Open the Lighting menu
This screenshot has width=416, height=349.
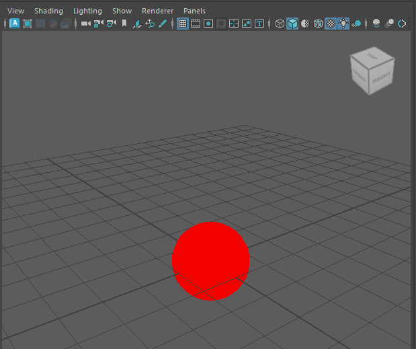point(87,11)
